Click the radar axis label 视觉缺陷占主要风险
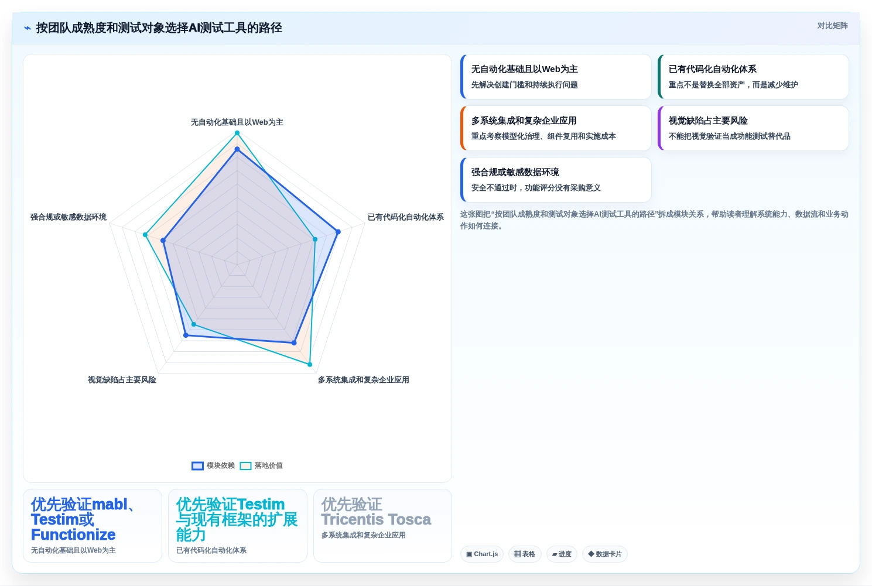 [x=122, y=380]
